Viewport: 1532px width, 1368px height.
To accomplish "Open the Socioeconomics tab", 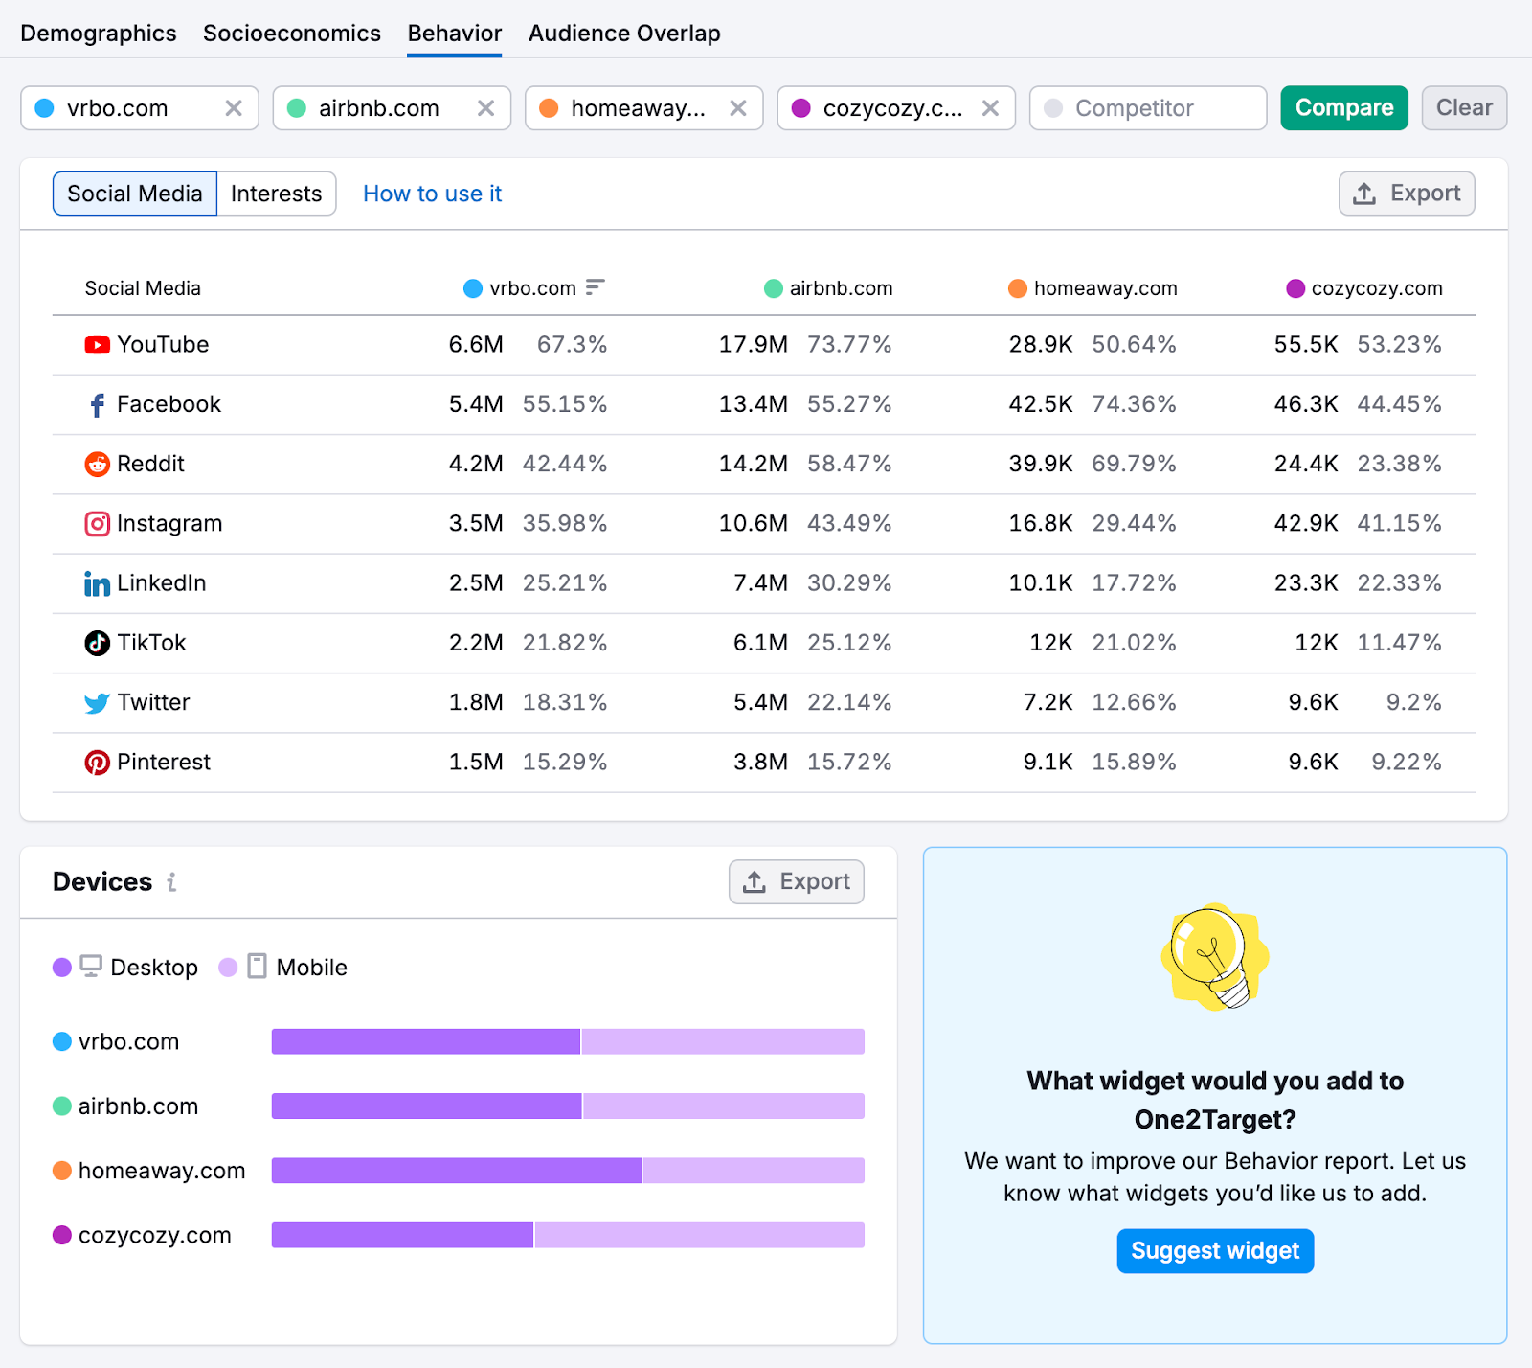I will click(x=292, y=33).
